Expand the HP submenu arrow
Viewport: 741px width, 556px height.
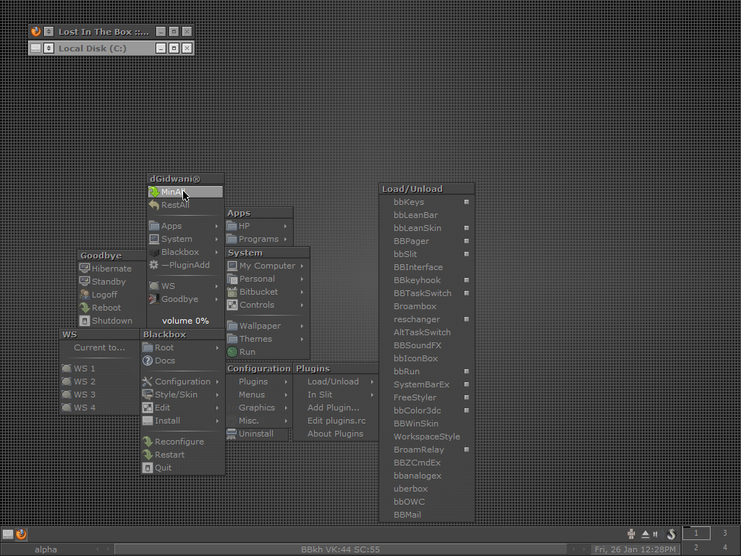[x=285, y=226]
